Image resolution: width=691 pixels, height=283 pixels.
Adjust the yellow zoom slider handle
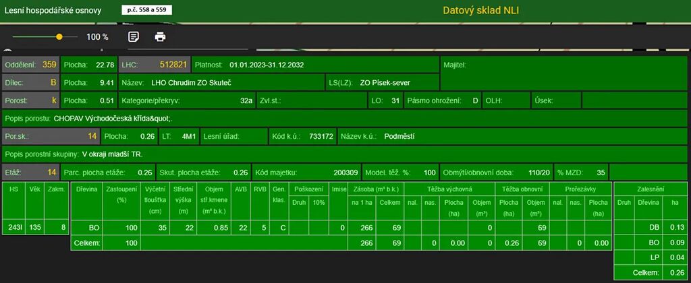[59, 37]
